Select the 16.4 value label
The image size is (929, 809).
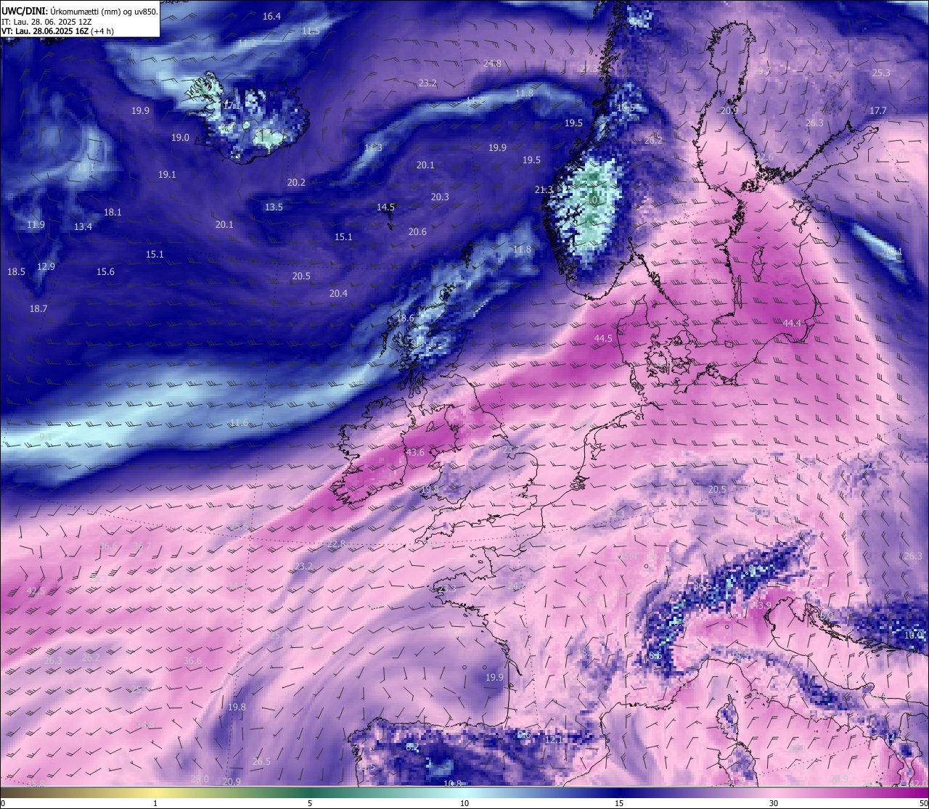(271, 16)
